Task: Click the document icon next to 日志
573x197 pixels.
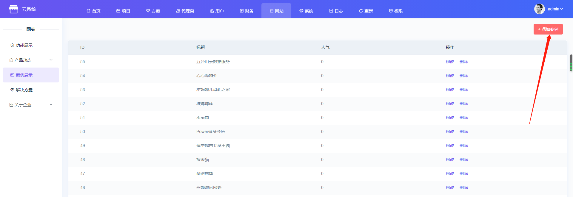Action: (x=331, y=11)
